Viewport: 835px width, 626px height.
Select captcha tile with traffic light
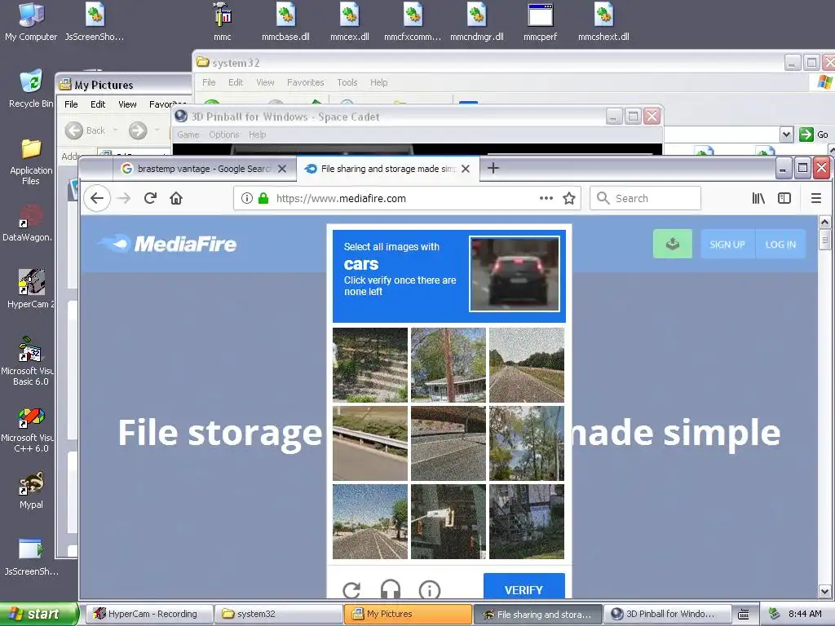[x=448, y=522]
